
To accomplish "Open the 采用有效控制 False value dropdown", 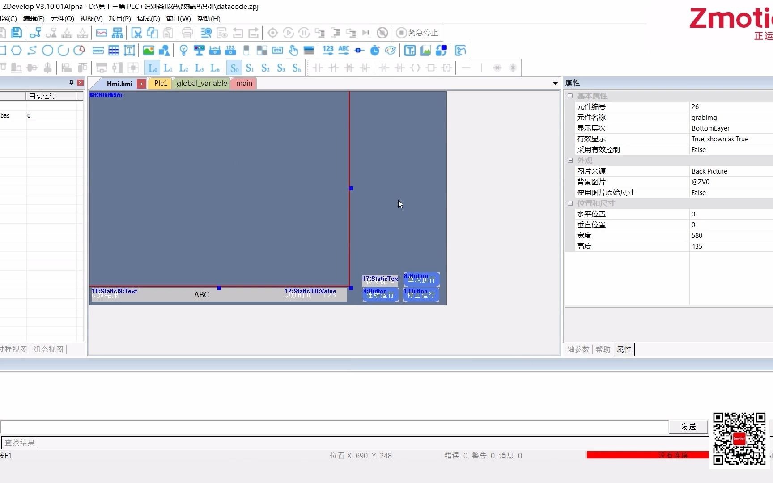I will pos(731,150).
